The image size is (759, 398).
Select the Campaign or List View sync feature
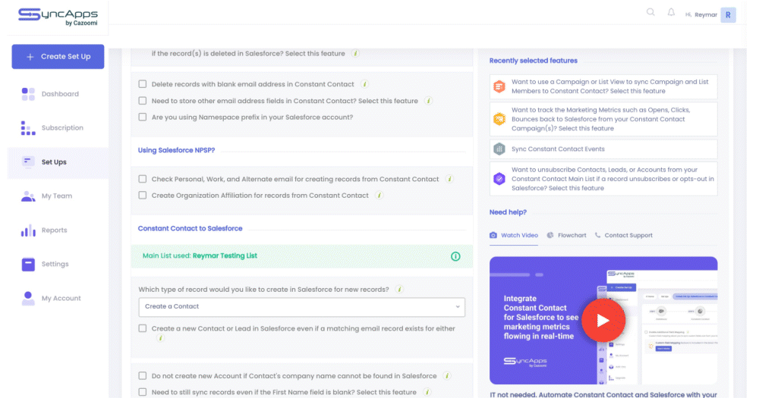pos(603,86)
